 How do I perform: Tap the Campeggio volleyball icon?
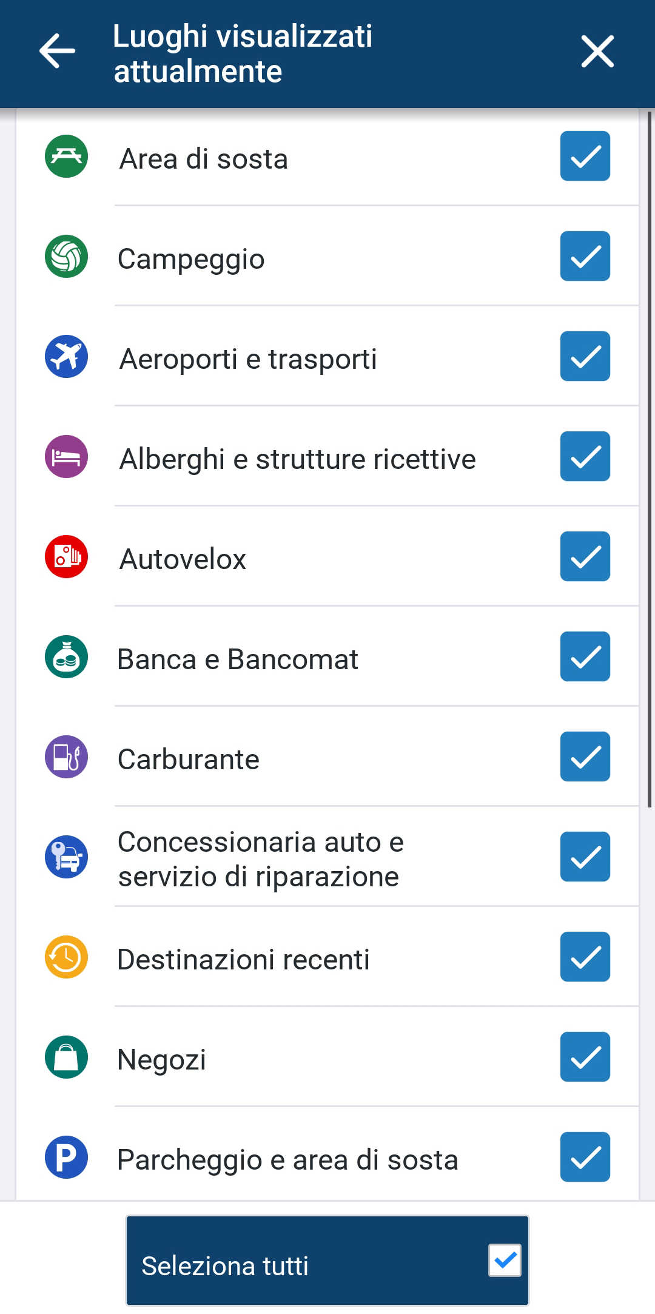click(x=67, y=257)
